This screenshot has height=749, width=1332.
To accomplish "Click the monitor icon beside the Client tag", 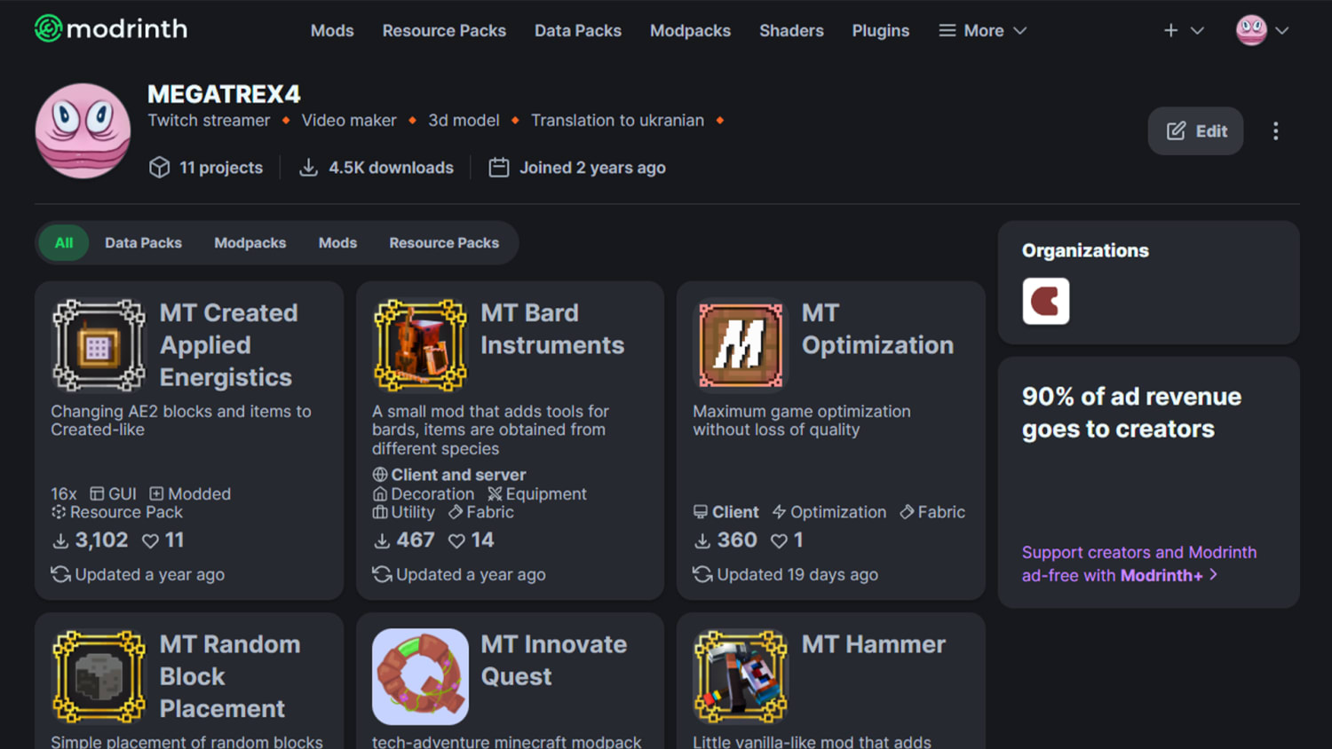I will [x=701, y=512].
